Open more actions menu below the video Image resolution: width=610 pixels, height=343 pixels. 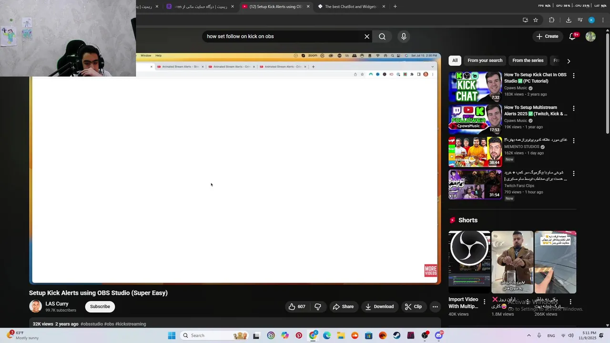pos(435,306)
